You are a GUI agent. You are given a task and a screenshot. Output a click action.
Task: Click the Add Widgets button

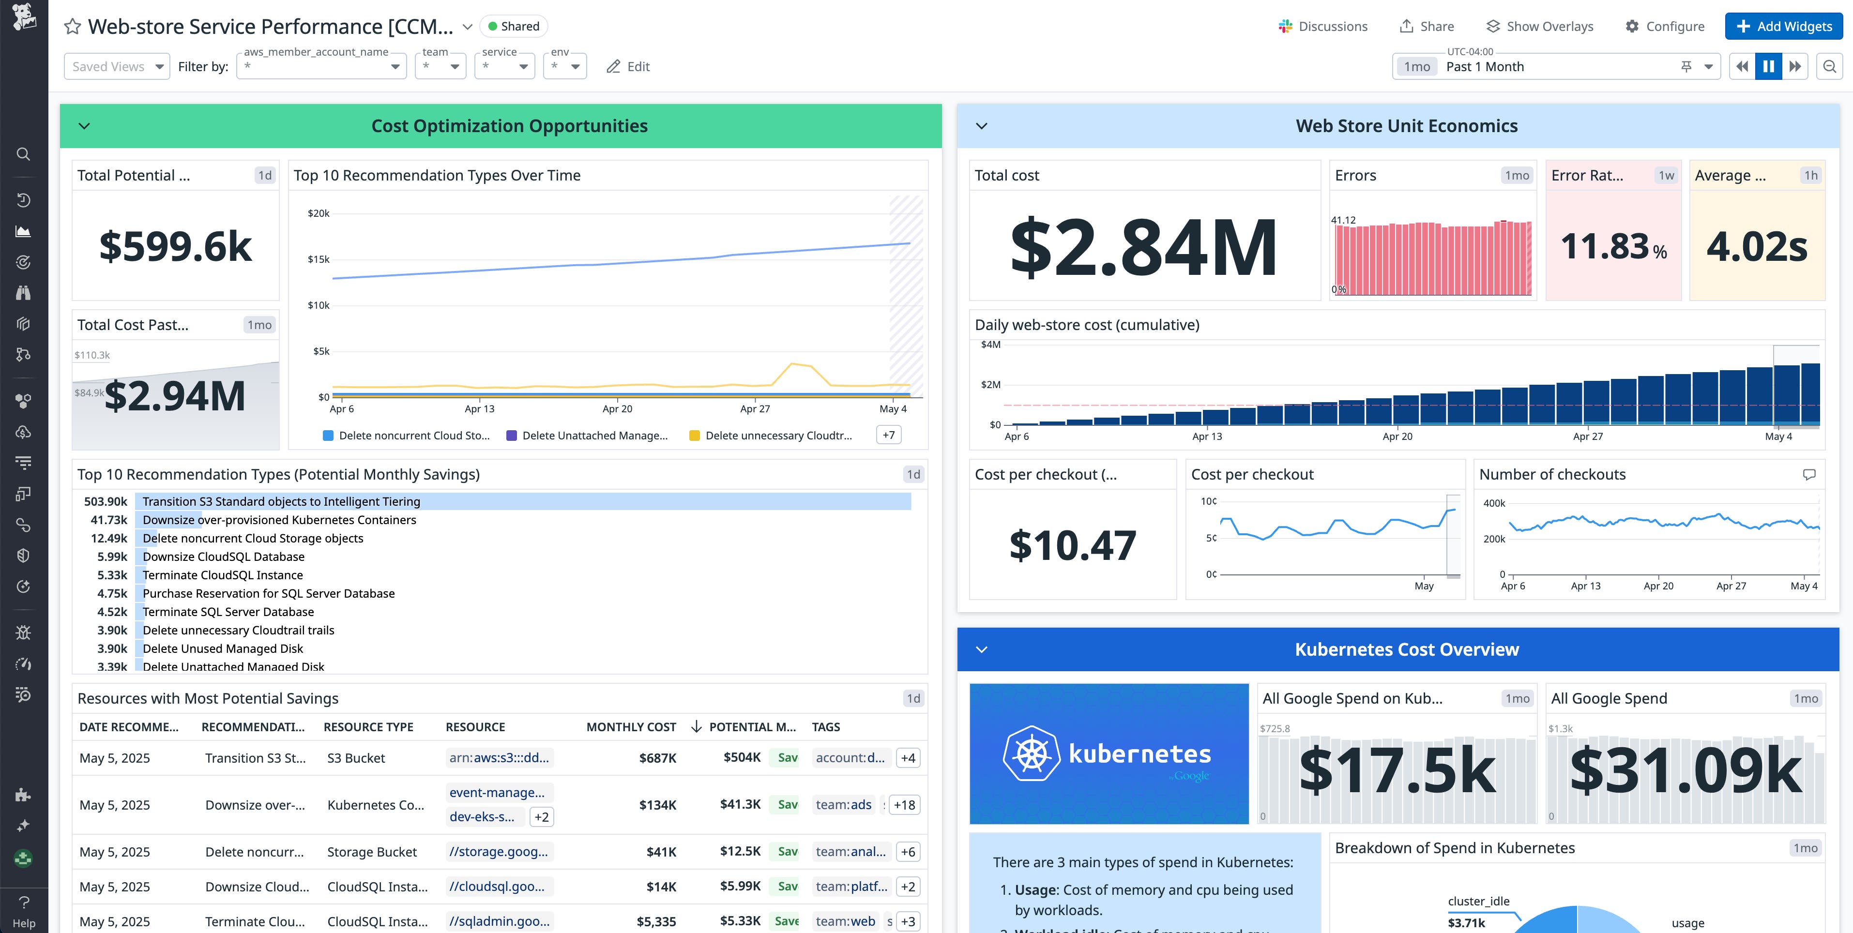[1783, 27]
